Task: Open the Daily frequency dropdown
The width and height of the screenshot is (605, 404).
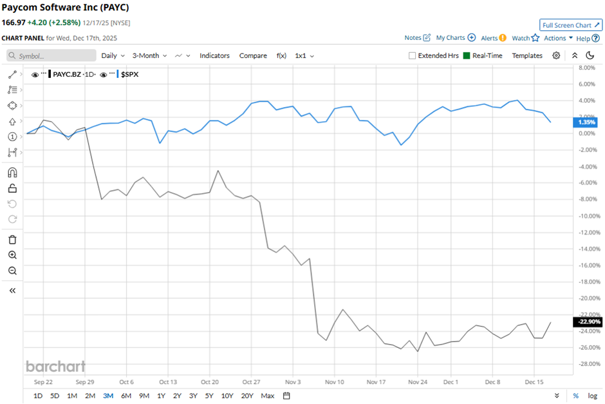Action: tap(113, 56)
